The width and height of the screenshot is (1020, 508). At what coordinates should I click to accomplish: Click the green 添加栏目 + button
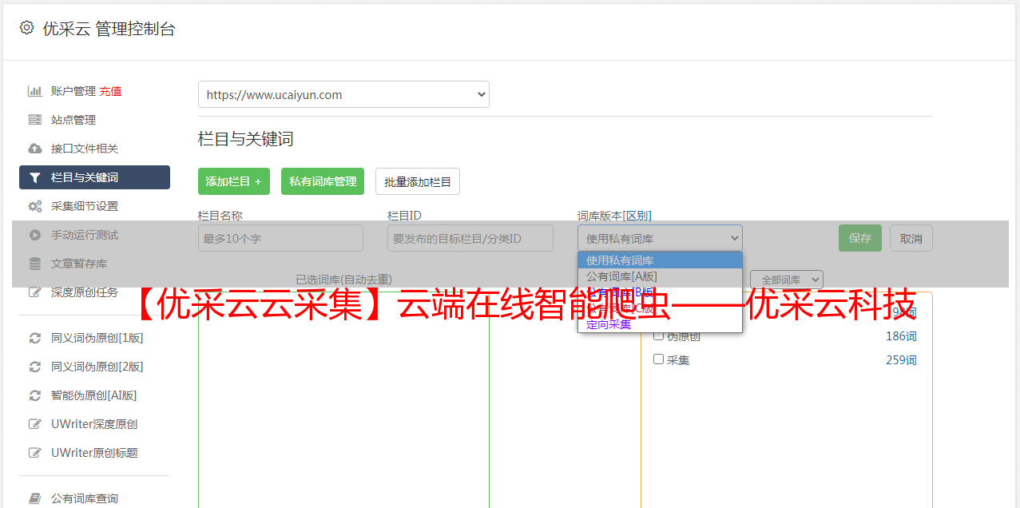(x=234, y=181)
